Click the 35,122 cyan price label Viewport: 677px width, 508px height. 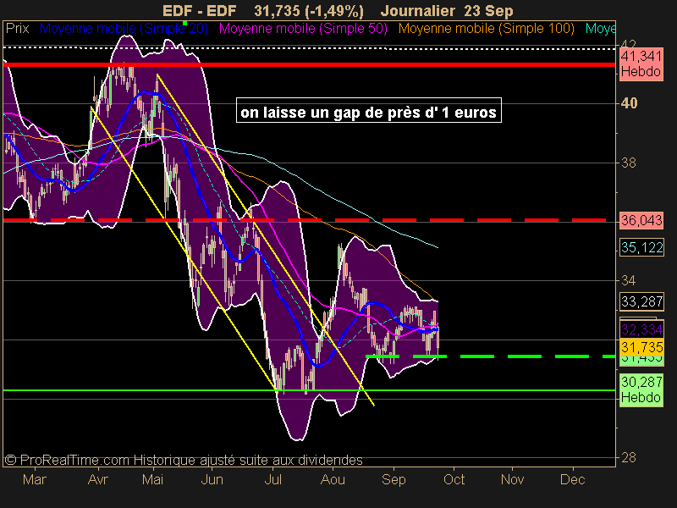coord(641,247)
